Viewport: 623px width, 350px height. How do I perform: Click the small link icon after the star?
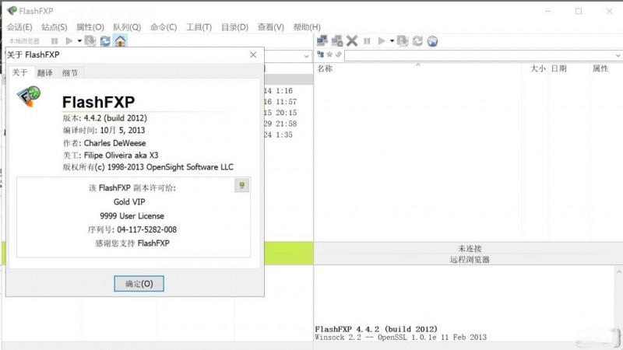pos(339,54)
